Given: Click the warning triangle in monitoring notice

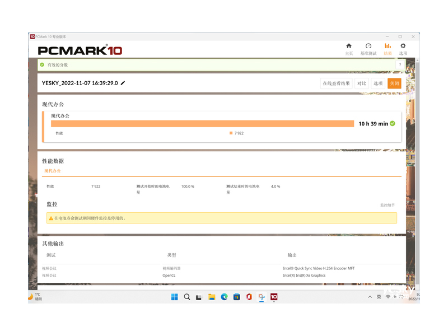Looking at the screenshot, I should pos(51,218).
